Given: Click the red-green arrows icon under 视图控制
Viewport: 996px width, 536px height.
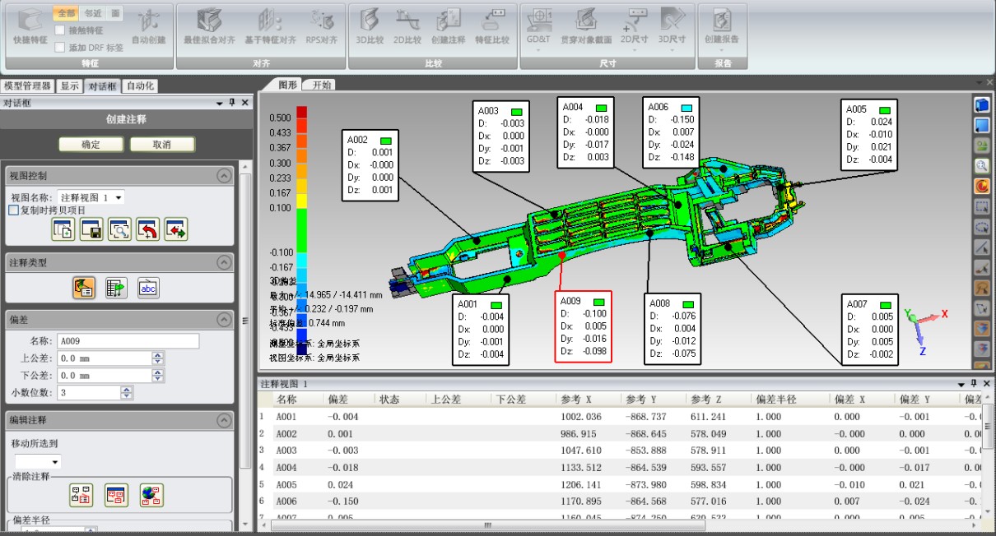Looking at the screenshot, I should [176, 230].
